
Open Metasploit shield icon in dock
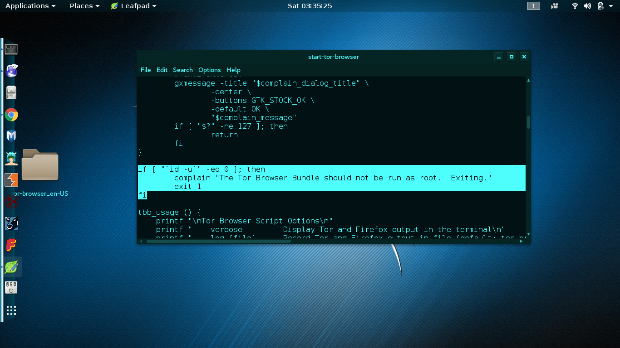pyautogui.click(x=11, y=136)
